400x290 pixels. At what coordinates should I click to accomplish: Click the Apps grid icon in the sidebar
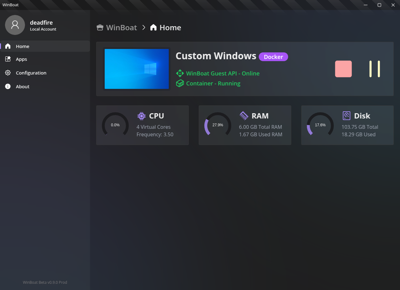8,59
